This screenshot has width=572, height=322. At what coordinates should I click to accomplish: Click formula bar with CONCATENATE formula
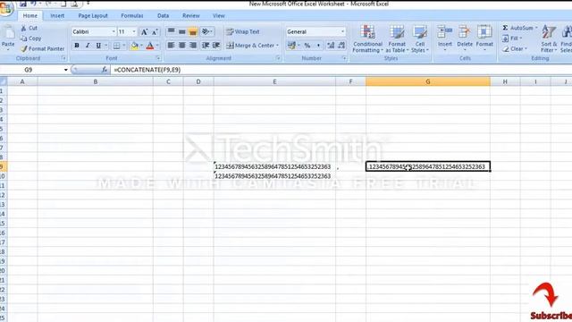click(341, 70)
